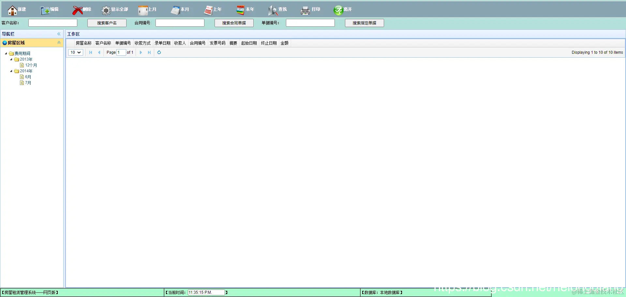626x297 pixels.
Task: Click the 搜索客户名 button
Action: point(107,23)
